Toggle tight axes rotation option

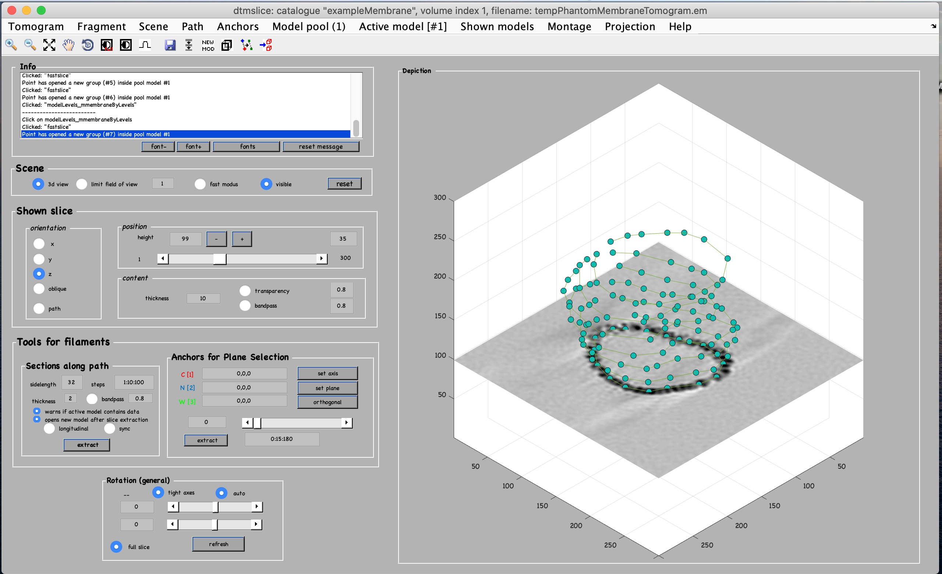click(158, 492)
